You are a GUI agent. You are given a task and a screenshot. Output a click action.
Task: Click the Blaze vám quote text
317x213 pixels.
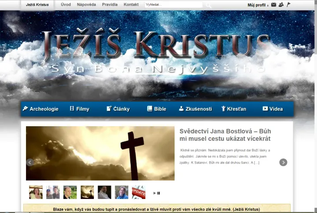[156, 209]
